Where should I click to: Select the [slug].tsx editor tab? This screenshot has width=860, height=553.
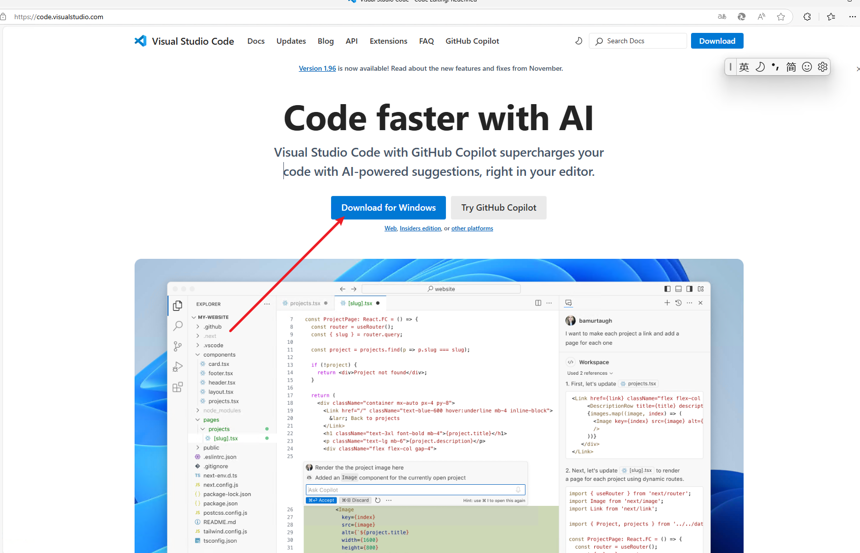(x=360, y=304)
